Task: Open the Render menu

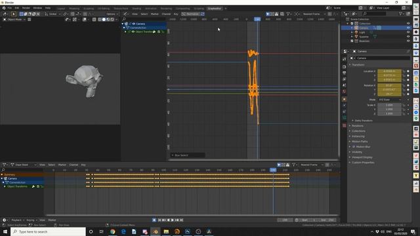Action: click(x=26, y=8)
